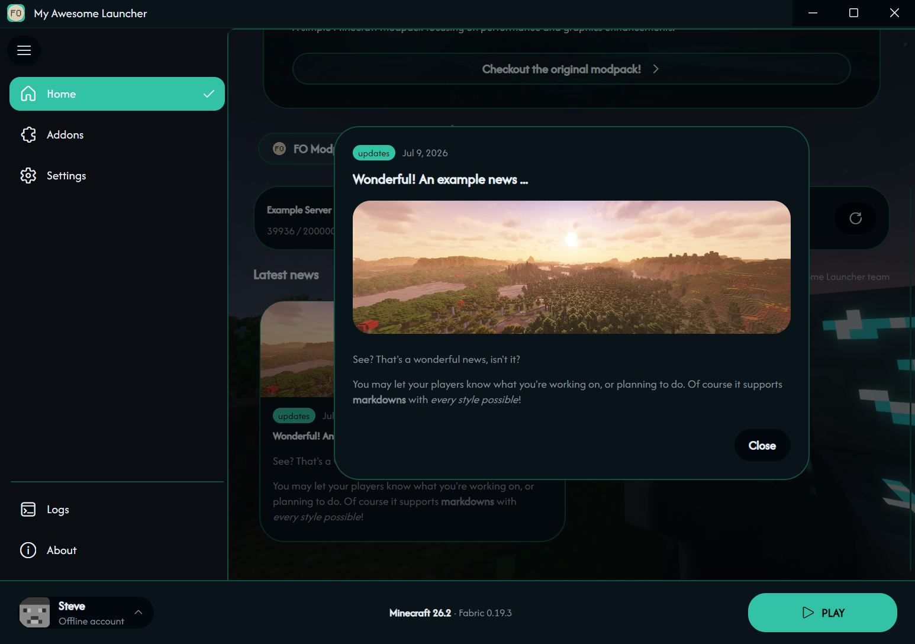Close the news dialog
This screenshot has width=915, height=644.
tap(762, 446)
